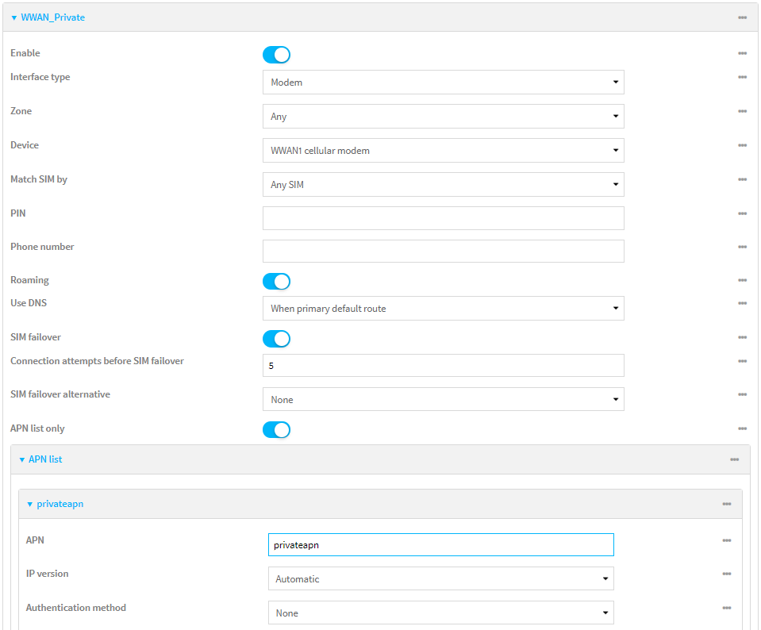
Task: Open the options menu next to the Device dropdown
Action: click(x=743, y=145)
